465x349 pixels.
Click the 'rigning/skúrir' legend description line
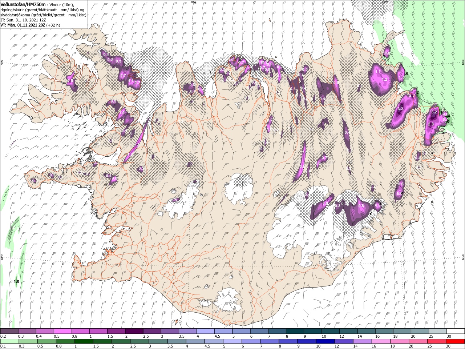pyautogui.click(x=43, y=9)
